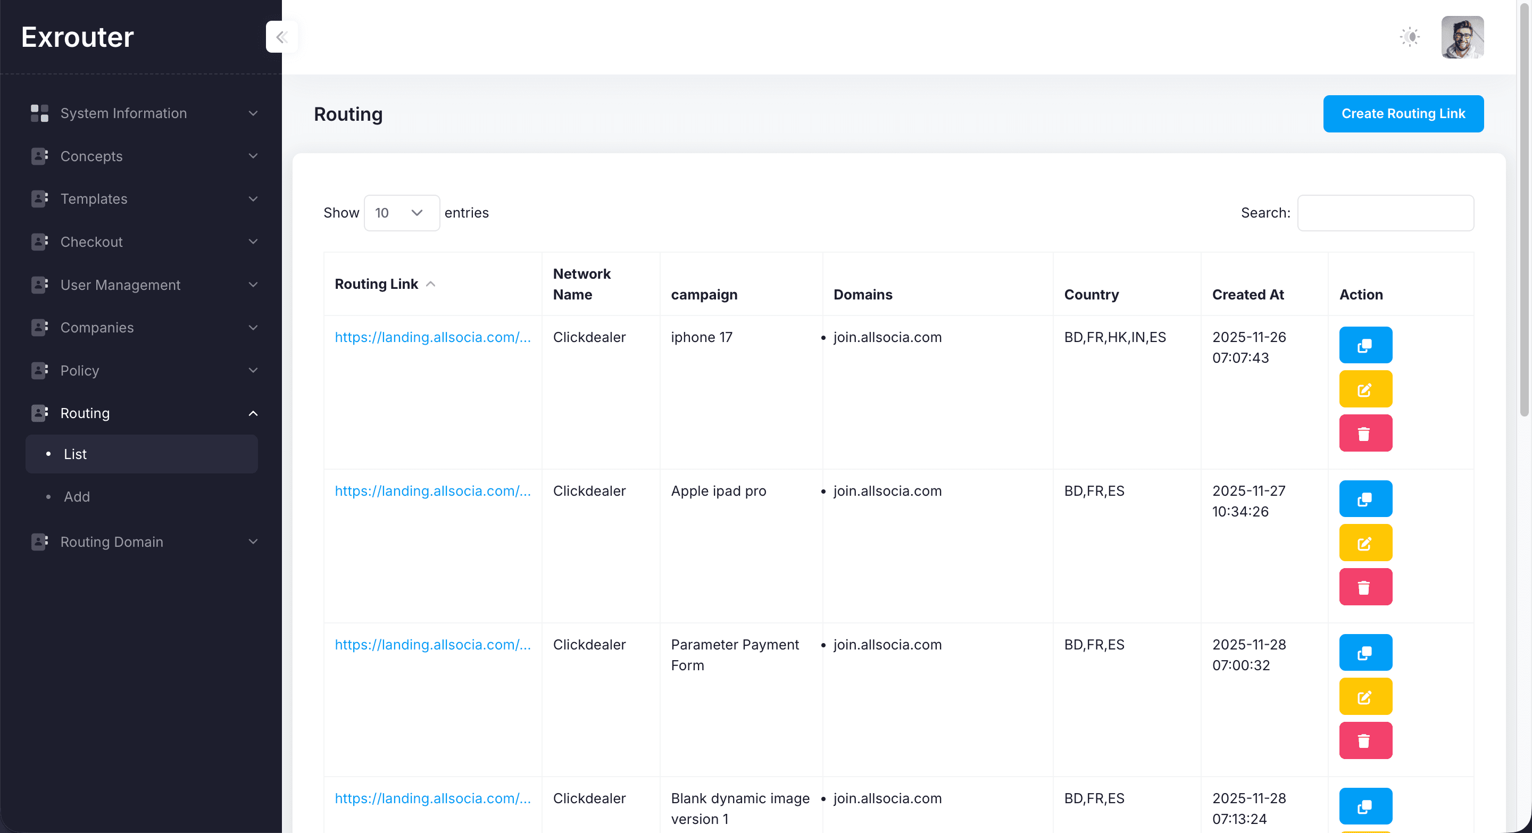
Task: Open the Show entries count dropdown
Action: tap(402, 213)
